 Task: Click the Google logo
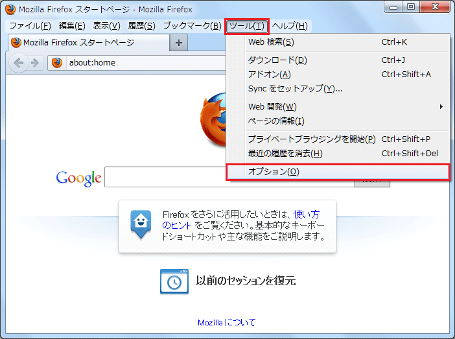pos(78,178)
